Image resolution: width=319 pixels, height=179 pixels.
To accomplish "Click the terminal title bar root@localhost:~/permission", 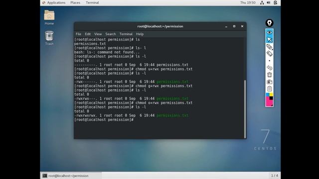I will tap(160, 26).
